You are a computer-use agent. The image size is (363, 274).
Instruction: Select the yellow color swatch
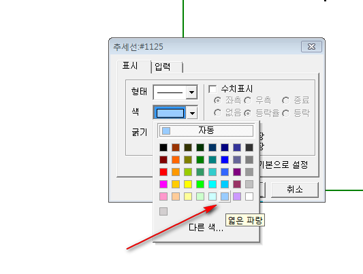(x=188, y=184)
